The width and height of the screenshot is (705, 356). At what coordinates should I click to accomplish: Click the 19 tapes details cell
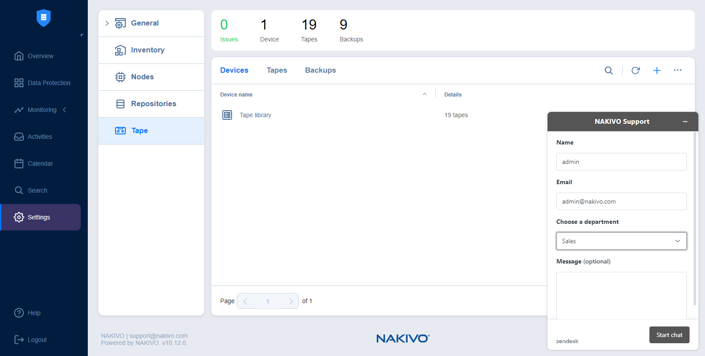point(456,115)
